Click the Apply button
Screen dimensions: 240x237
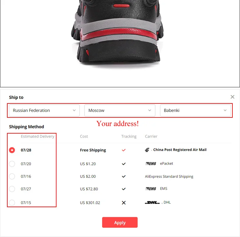pyautogui.click(x=120, y=222)
